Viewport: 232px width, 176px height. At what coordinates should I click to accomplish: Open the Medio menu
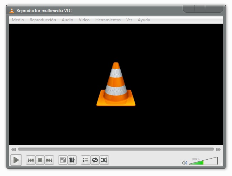[x=18, y=20]
